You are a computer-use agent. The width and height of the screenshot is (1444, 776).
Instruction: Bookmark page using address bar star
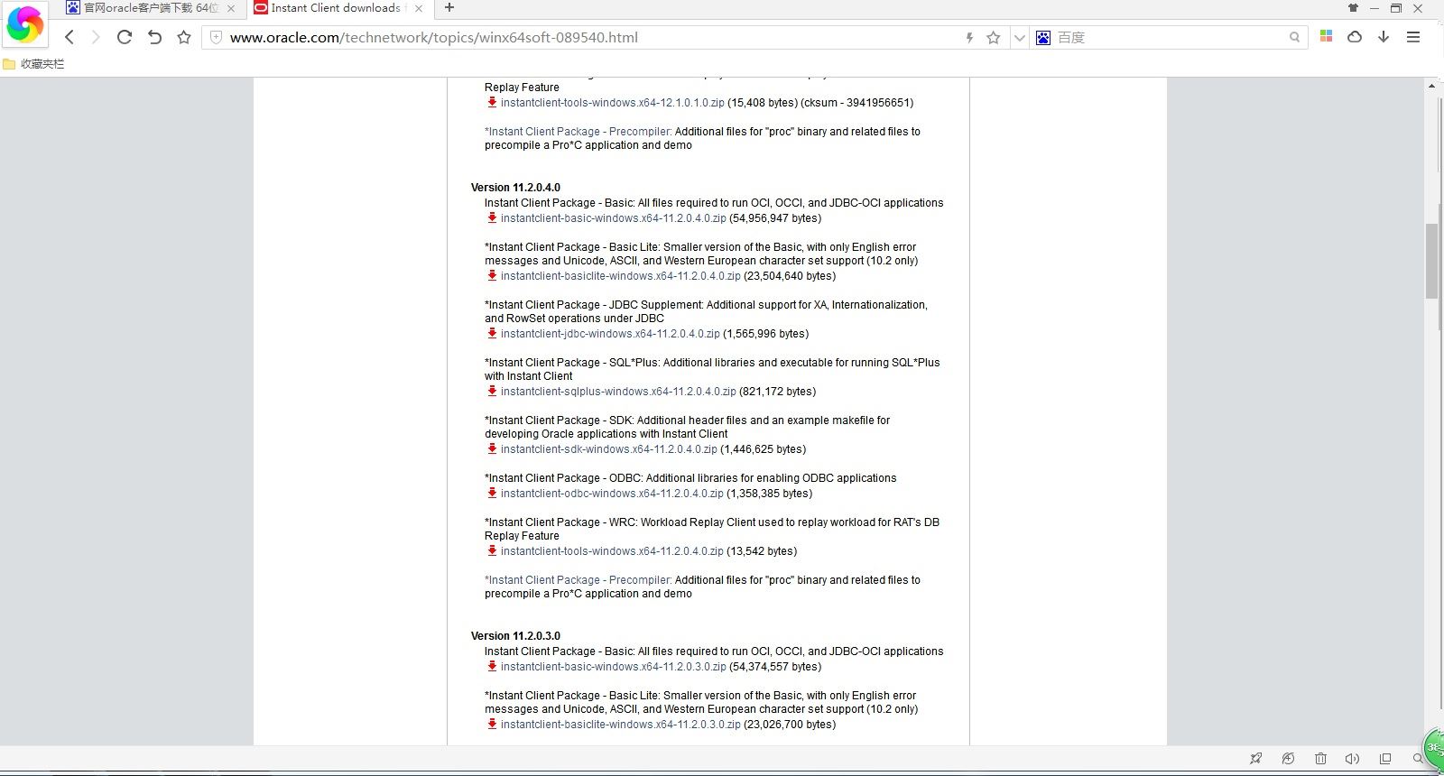(x=994, y=37)
